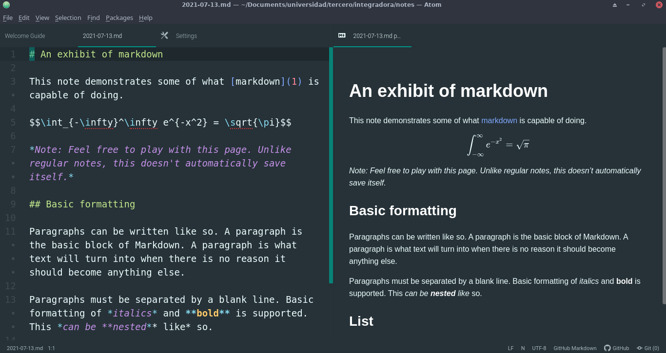Open line-ending options via the LF indicator
Viewport: 666px width, 353px height.
coord(510,348)
